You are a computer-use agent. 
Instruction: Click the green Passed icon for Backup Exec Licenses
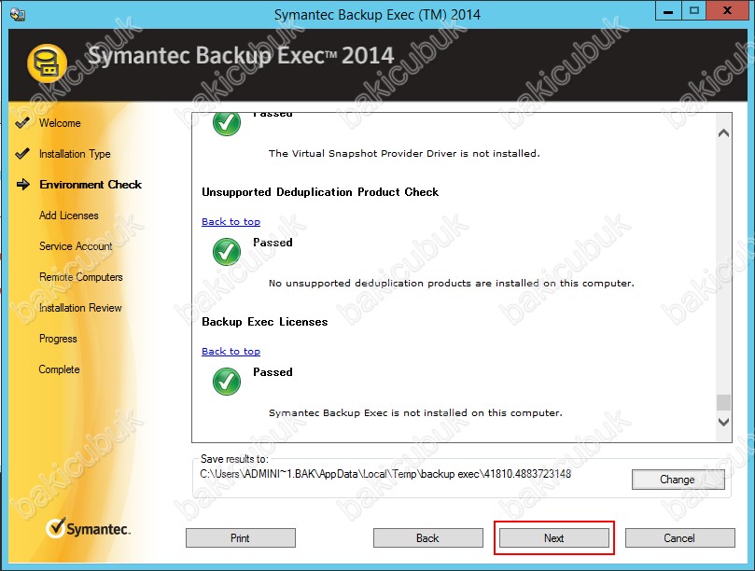[227, 382]
